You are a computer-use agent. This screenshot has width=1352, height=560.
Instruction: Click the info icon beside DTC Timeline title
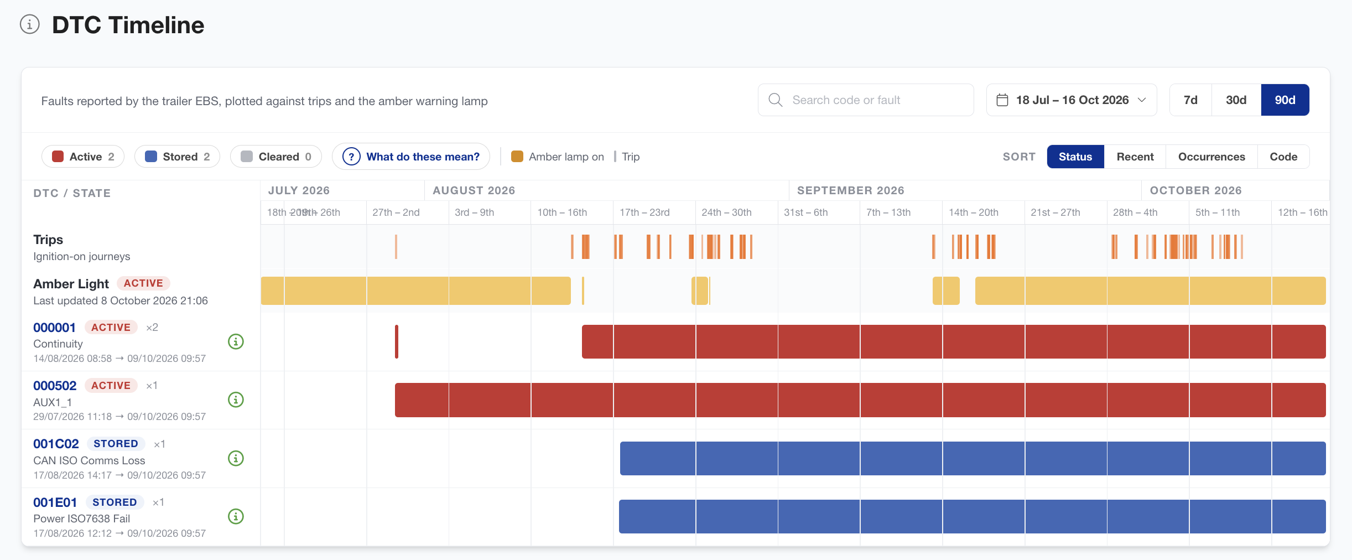click(30, 24)
